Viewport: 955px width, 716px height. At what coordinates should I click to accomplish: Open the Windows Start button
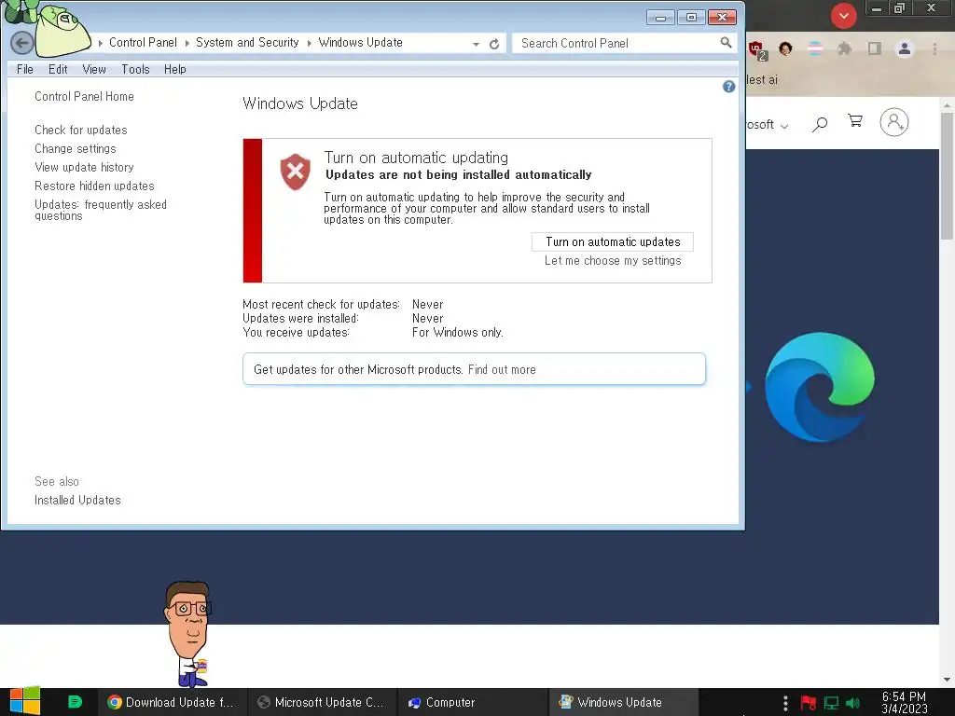pos(25,701)
